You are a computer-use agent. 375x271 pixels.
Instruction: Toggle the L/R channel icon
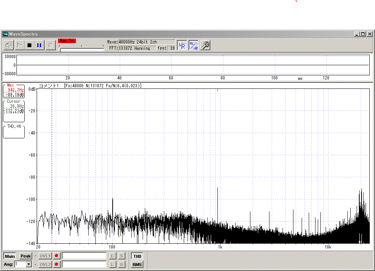pos(182,45)
